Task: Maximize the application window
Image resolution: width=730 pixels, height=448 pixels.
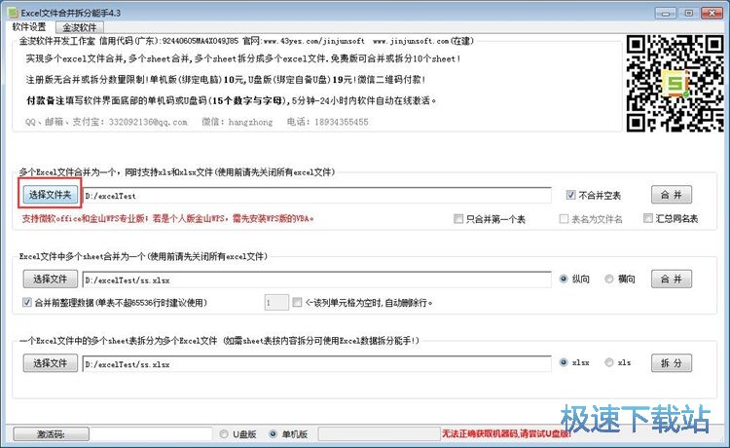Action: (688, 13)
